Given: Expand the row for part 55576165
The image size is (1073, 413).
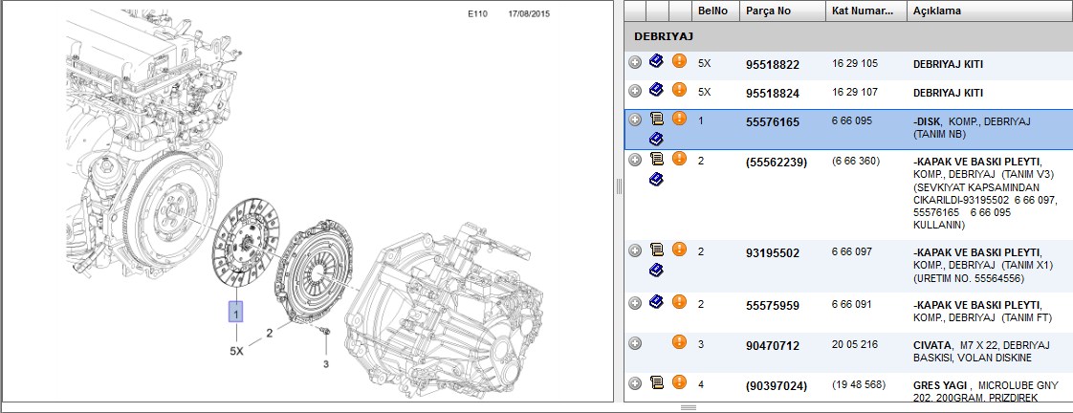Looking at the screenshot, I should (635, 120).
